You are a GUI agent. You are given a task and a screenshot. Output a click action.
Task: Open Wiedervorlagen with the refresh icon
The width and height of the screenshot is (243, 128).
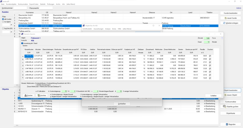(x=231, y=23)
